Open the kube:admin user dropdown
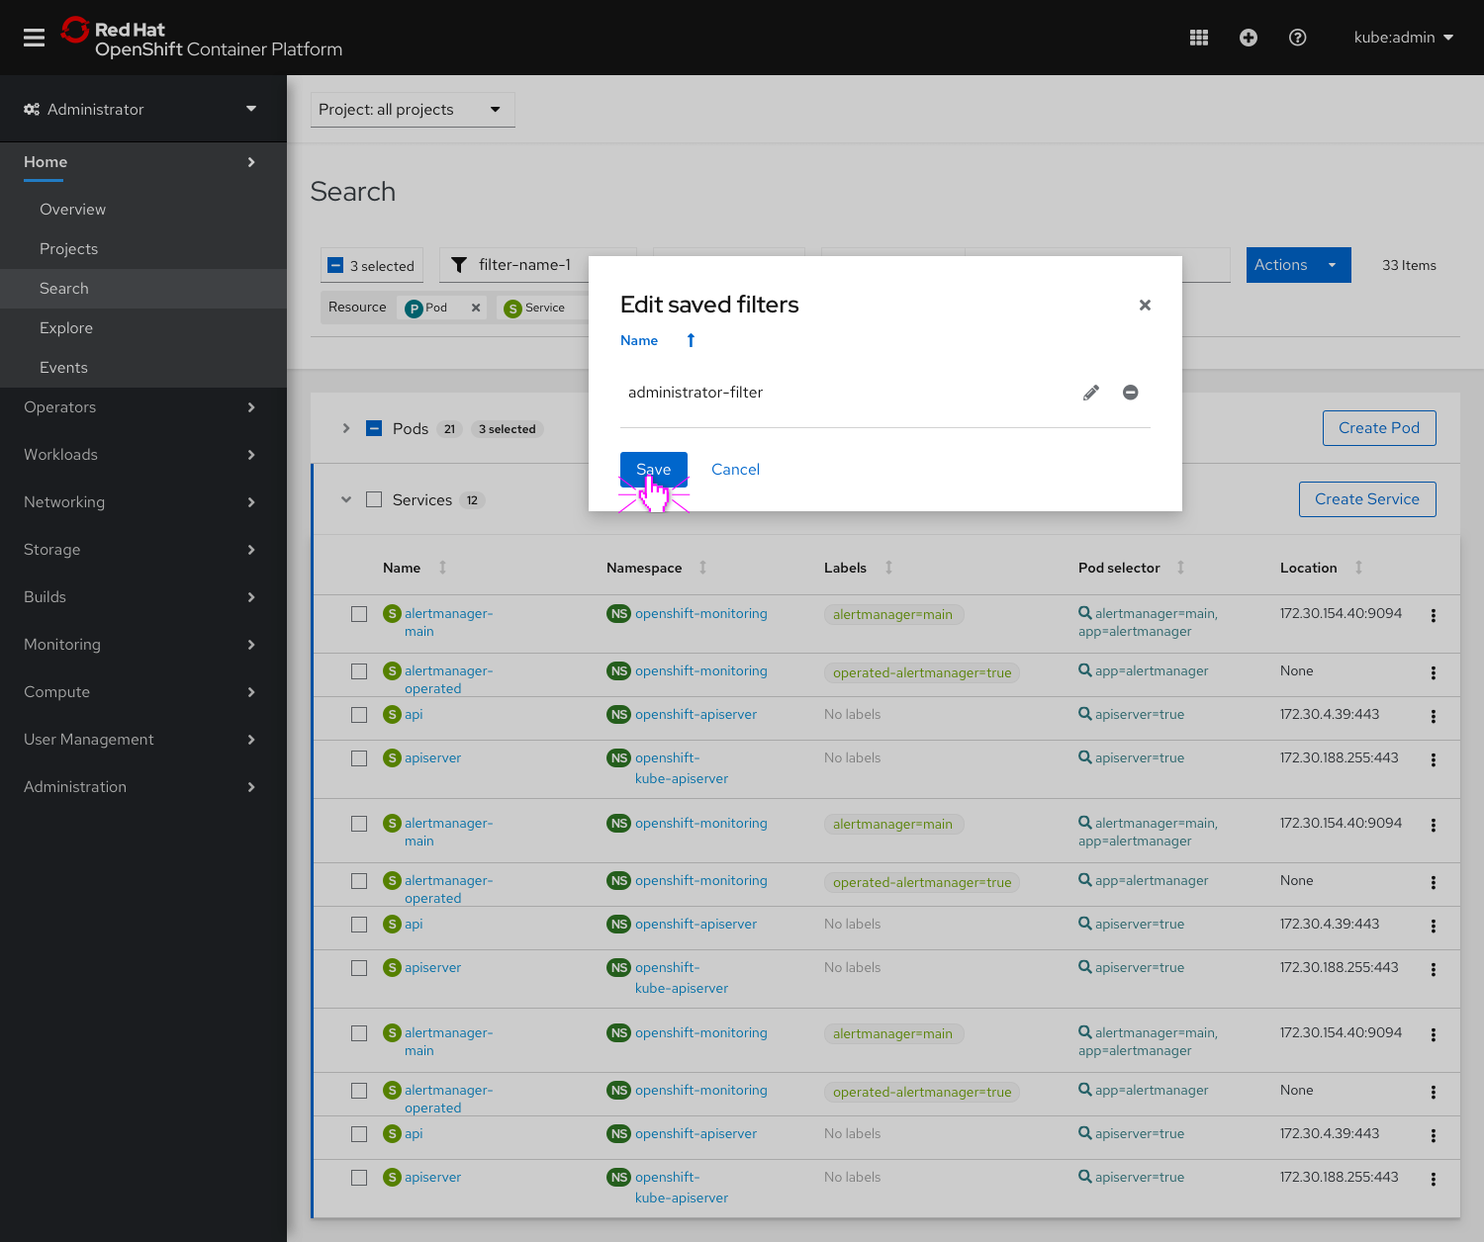The width and height of the screenshot is (1484, 1242). point(1403,38)
